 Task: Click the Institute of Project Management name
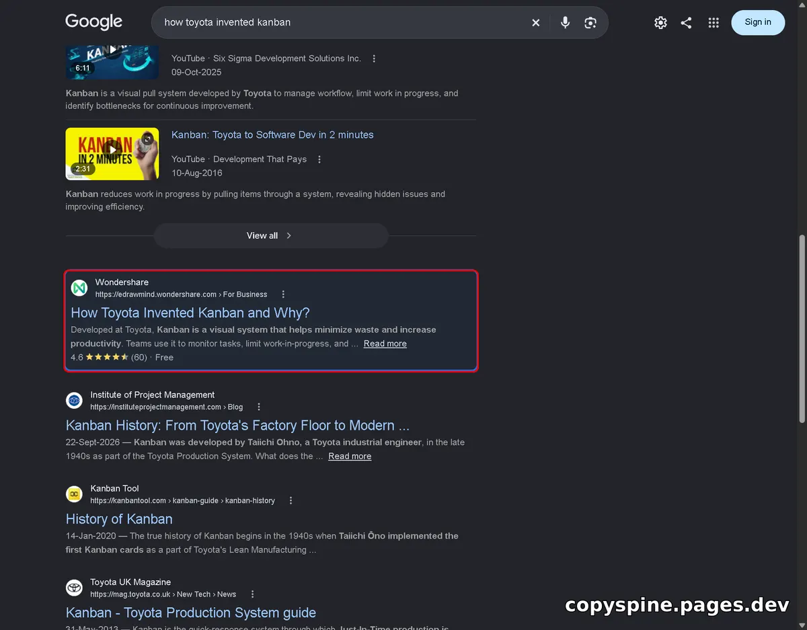[x=153, y=395]
